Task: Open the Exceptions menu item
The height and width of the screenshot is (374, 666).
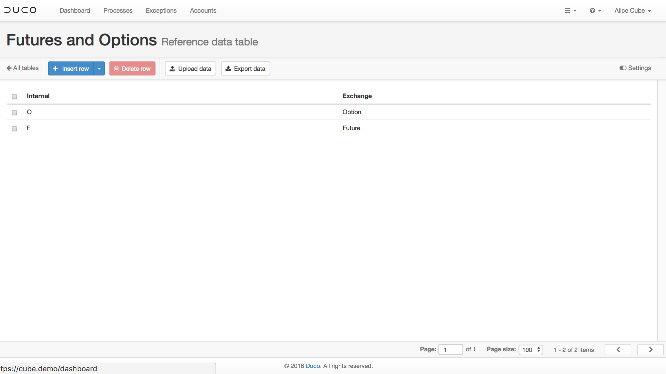Action: pyautogui.click(x=161, y=11)
